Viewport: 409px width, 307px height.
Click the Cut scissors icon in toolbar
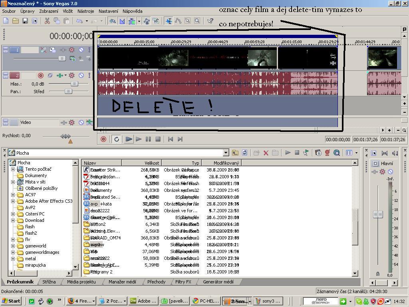[x=47, y=21]
